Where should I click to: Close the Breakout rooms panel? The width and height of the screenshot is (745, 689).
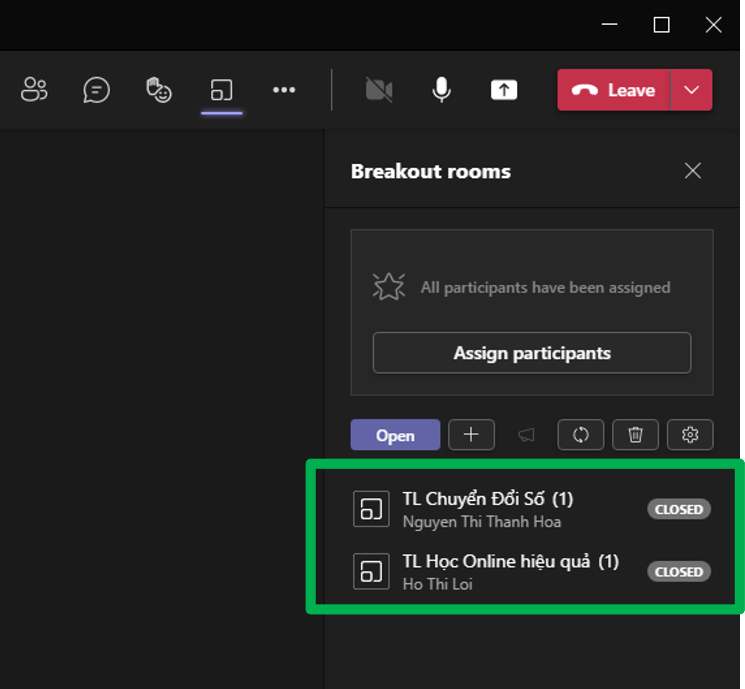tap(693, 171)
